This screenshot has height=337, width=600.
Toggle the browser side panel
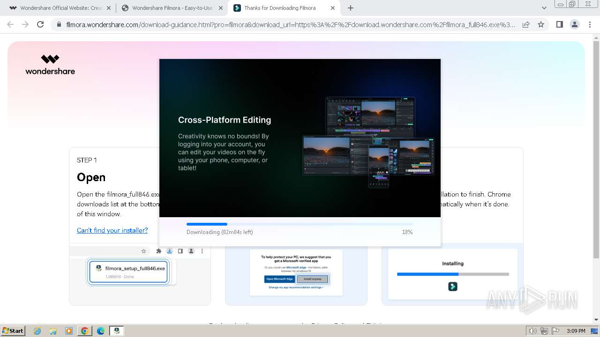(559, 24)
